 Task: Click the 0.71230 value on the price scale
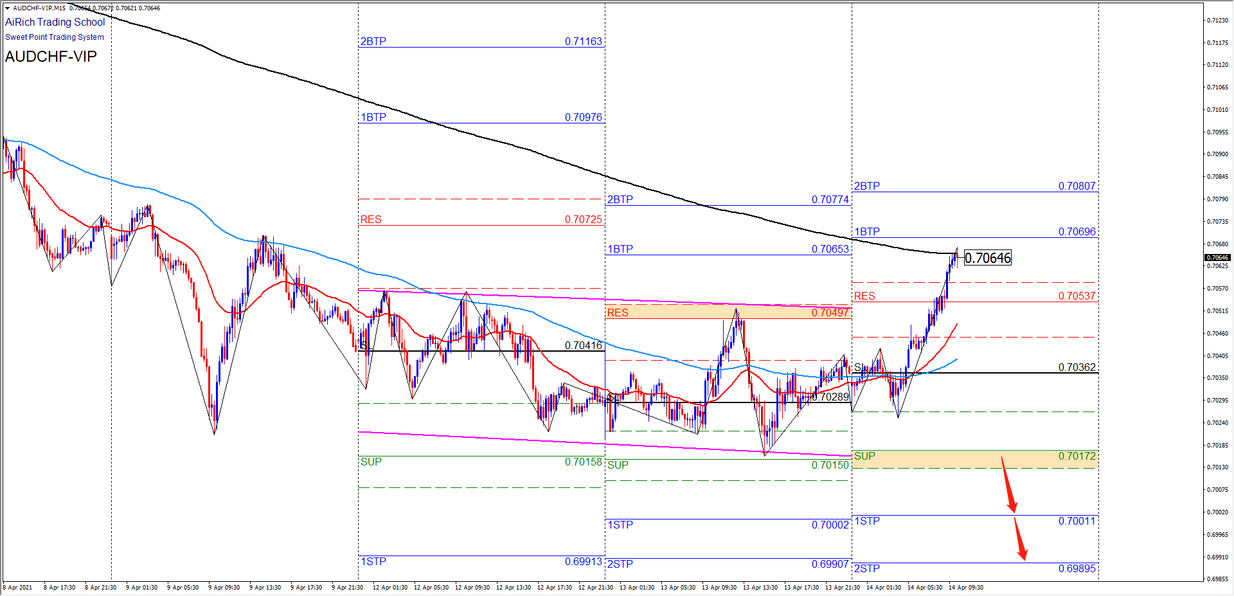pyautogui.click(x=1217, y=21)
